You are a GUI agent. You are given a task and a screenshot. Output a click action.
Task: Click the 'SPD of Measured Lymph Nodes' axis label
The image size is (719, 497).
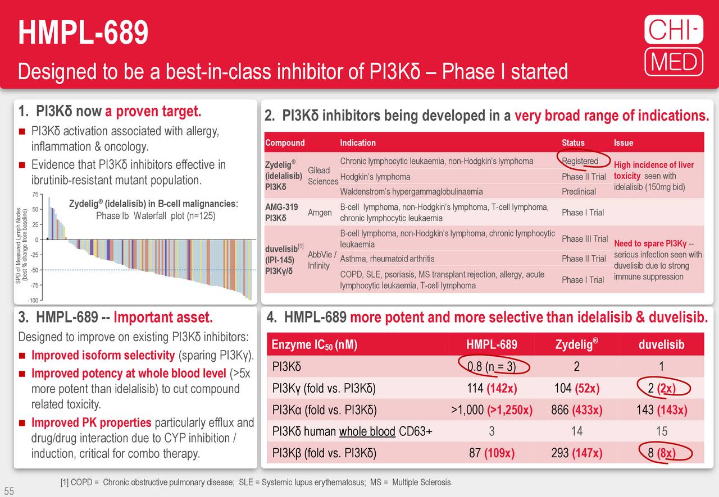22,245
